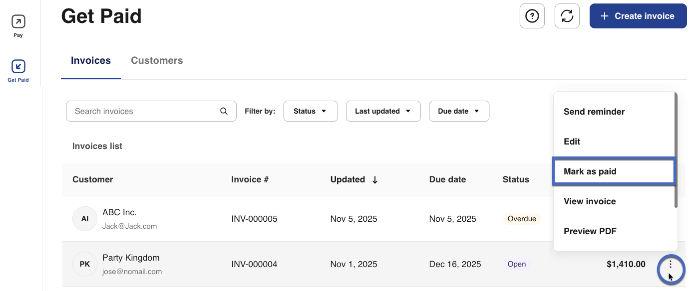Expand the Due date filter dropdown

point(458,111)
